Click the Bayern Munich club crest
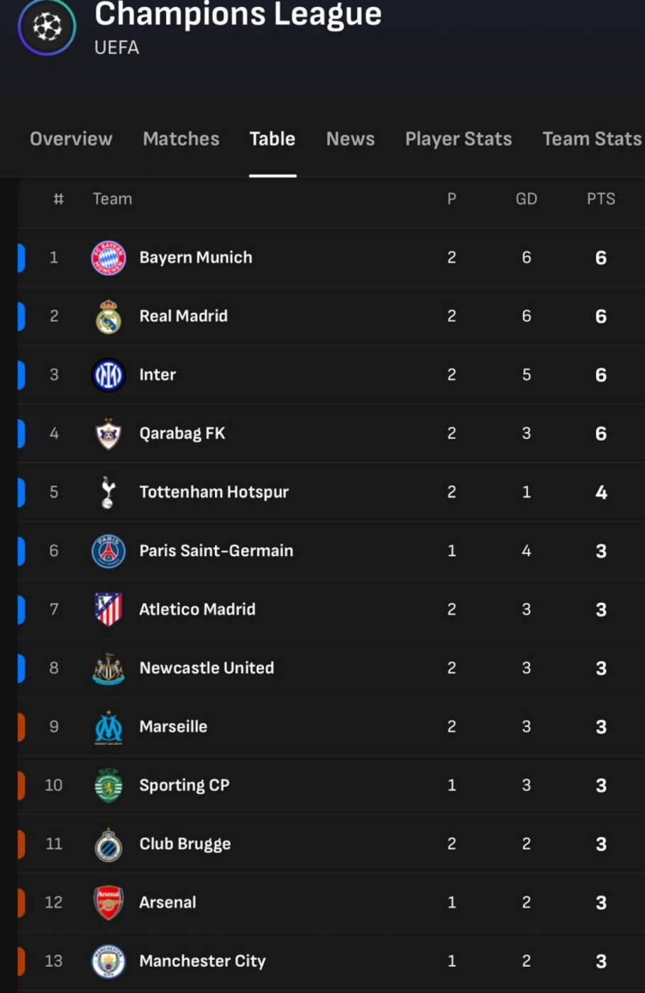The width and height of the screenshot is (645, 993). coord(109,257)
